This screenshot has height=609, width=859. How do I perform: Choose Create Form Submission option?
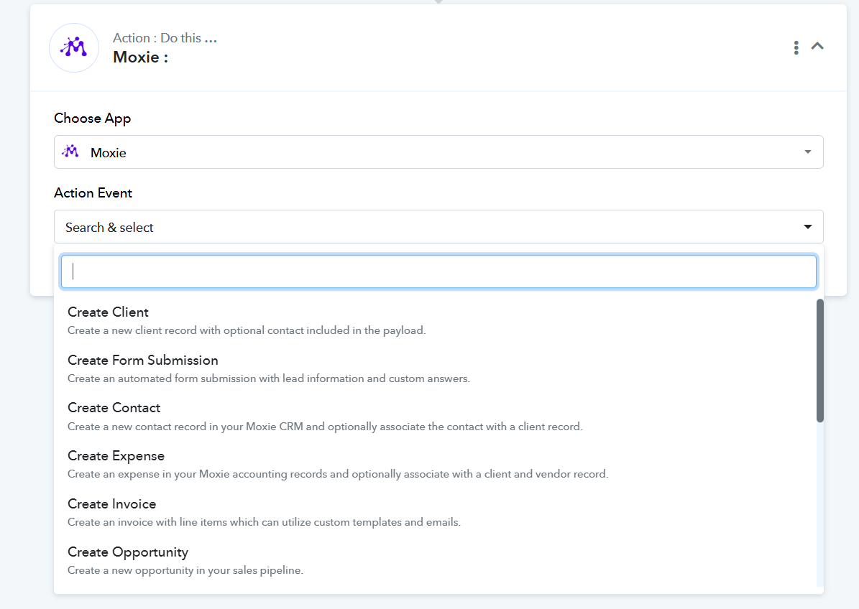point(142,360)
